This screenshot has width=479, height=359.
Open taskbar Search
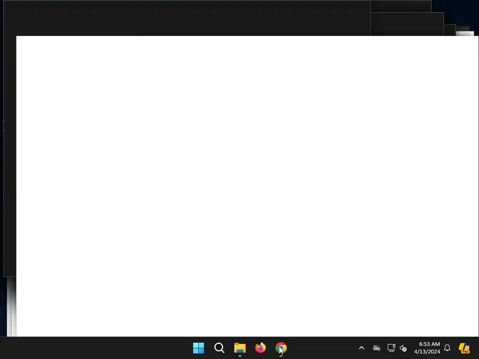click(x=219, y=348)
